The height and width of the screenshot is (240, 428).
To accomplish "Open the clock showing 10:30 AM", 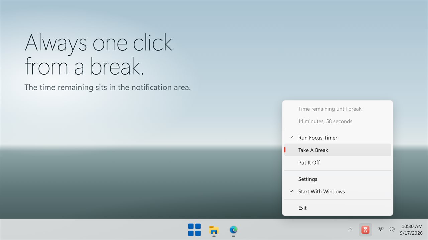I will pos(412,229).
